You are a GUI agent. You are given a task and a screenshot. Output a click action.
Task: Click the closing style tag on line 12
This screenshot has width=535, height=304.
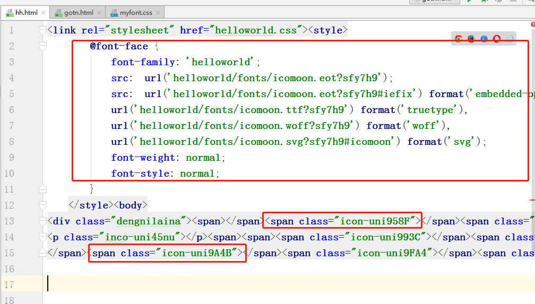(x=91, y=205)
